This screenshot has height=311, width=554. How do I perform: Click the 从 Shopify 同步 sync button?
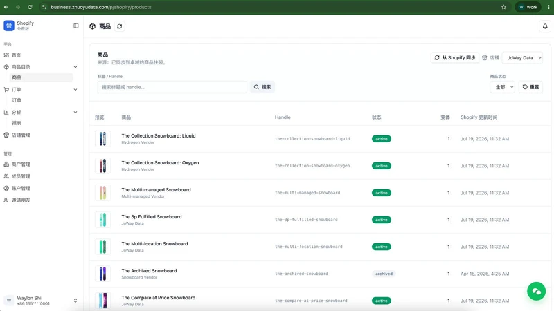coord(455,58)
